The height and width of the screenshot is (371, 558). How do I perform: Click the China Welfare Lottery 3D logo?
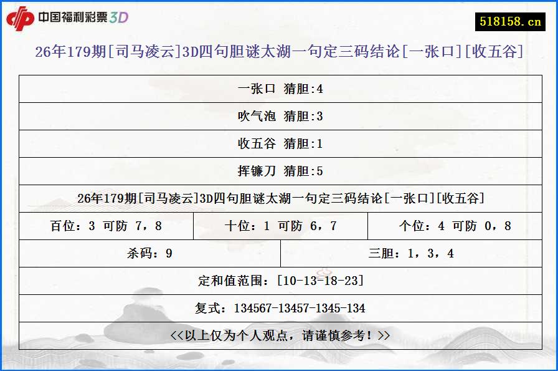pos(68,18)
